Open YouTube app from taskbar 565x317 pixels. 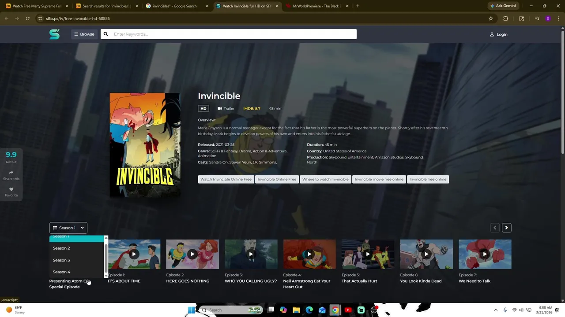pyautogui.click(x=348, y=310)
